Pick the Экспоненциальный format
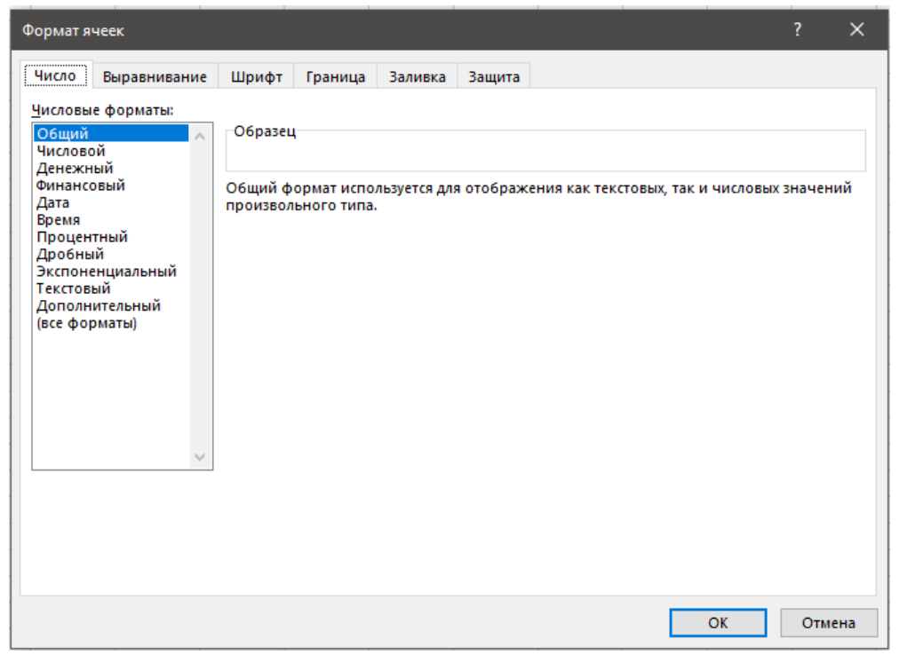Screen dimensions: 899x655 (107, 272)
